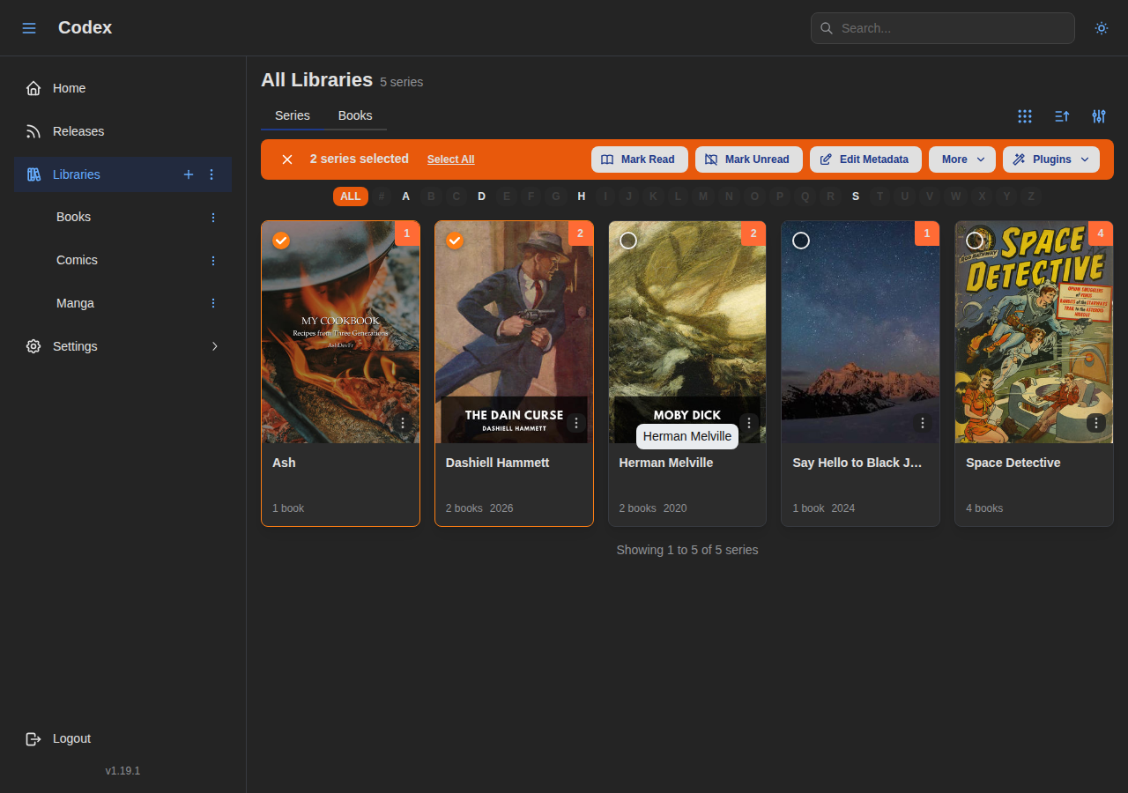Open sort options icon
Viewport: 1128px width, 793px height.
(1062, 116)
